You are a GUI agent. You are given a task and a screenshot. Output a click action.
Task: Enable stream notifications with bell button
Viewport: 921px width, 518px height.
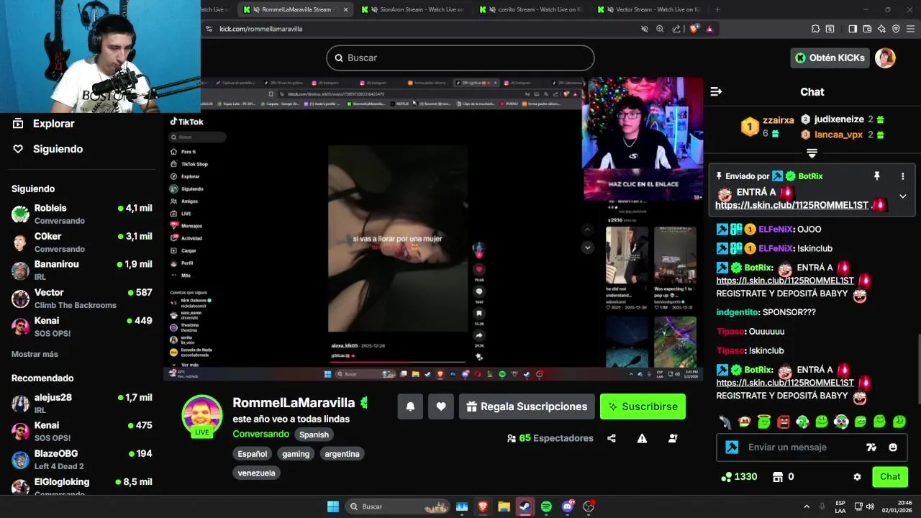410,406
